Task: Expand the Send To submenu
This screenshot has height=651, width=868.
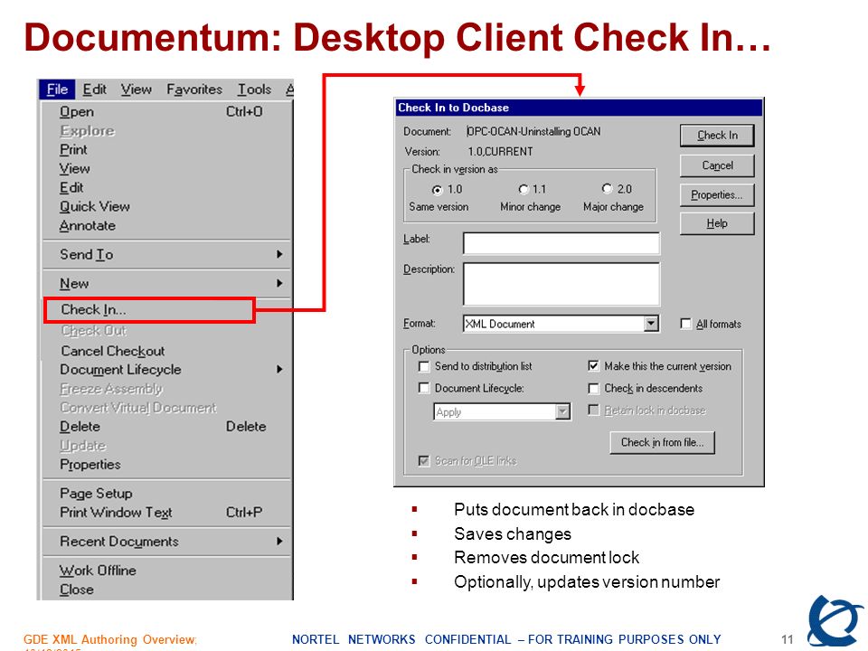Action: click(166, 255)
